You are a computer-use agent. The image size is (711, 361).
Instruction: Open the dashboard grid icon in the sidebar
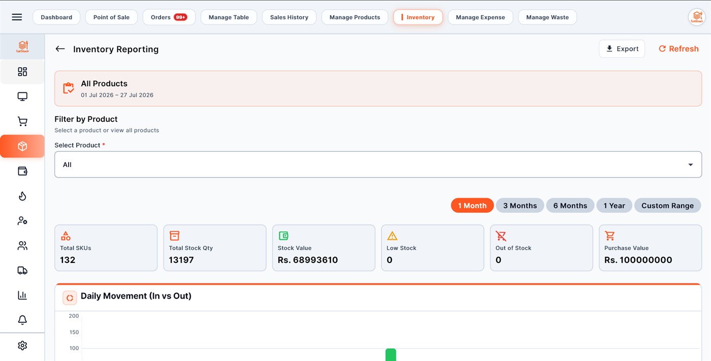tap(22, 72)
